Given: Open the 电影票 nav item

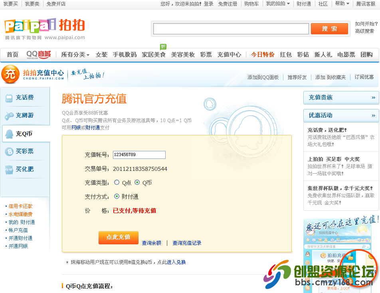Looking at the screenshot, I should coord(346,55).
